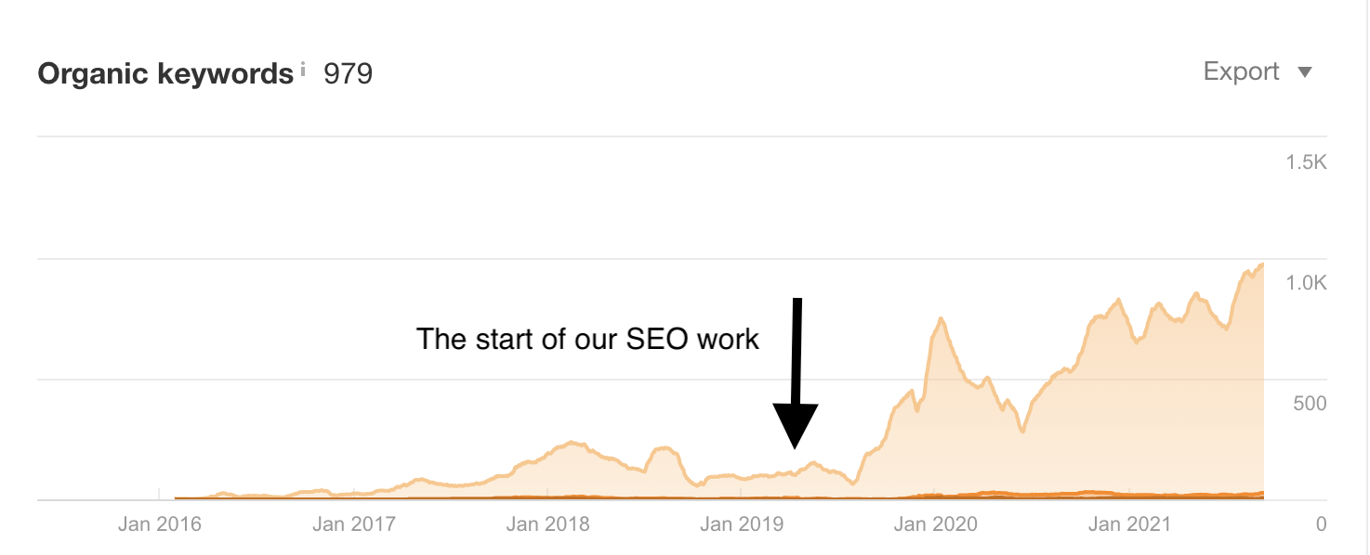The height and width of the screenshot is (555, 1370).
Task: Click the Jan 2016 axis label
Action: pyautogui.click(x=159, y=524)
